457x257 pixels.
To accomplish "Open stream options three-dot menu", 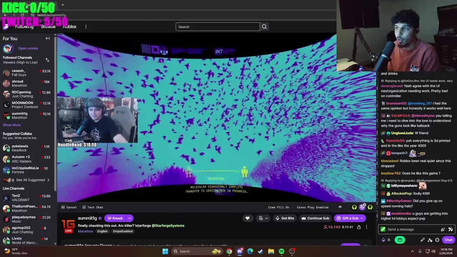I will 366,227.
